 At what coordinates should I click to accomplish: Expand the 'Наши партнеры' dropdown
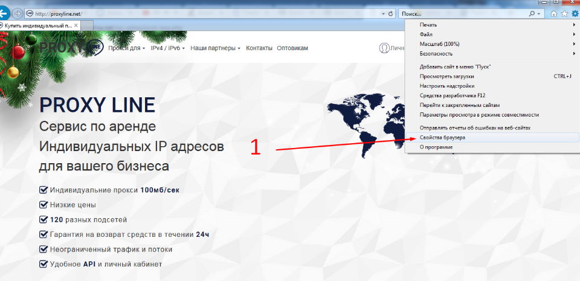point(215,48)
